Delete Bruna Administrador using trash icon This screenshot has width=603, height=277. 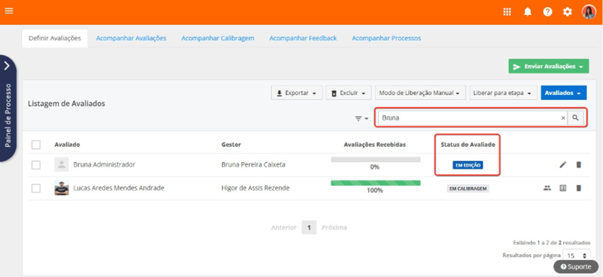[x=578, y=165]
